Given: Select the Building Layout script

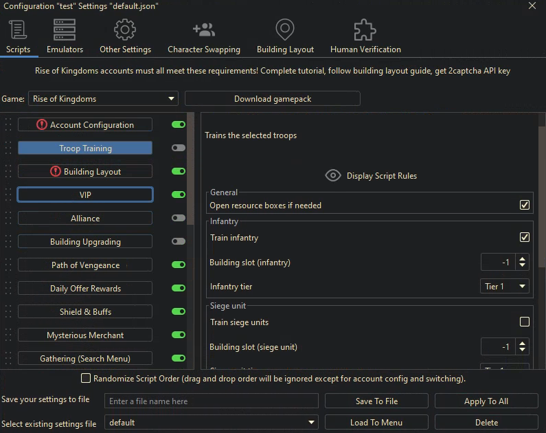Looking at the screenshot, I should point(85,171).
